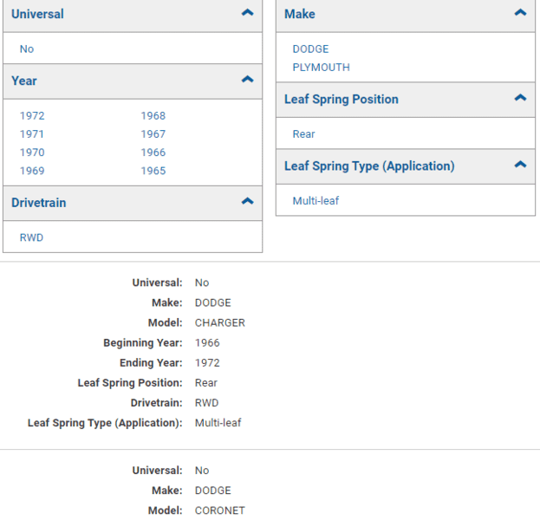Collapse the Drivetrain filter section
The height and width of the screenshot is (520, 540).
tap(247, 201)
